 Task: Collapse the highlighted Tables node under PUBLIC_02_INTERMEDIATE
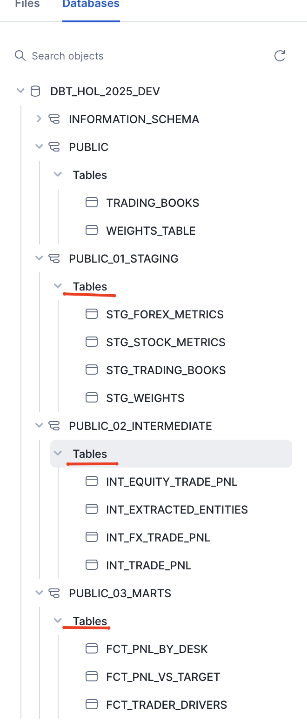click(x=58, y=453)
